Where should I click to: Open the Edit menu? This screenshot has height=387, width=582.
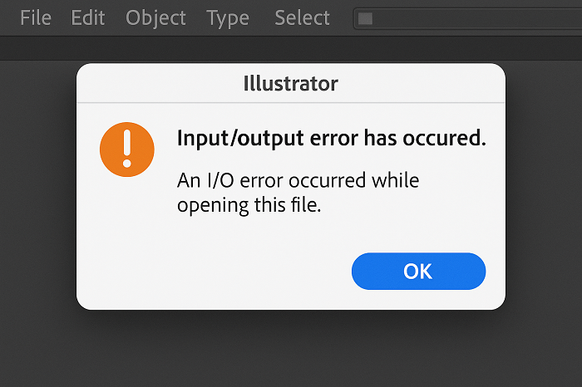pos(88,17)
